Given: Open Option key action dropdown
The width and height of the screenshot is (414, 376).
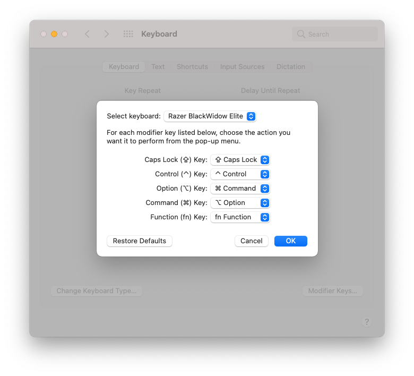Looking at the screenshot, I should [240, 189].
